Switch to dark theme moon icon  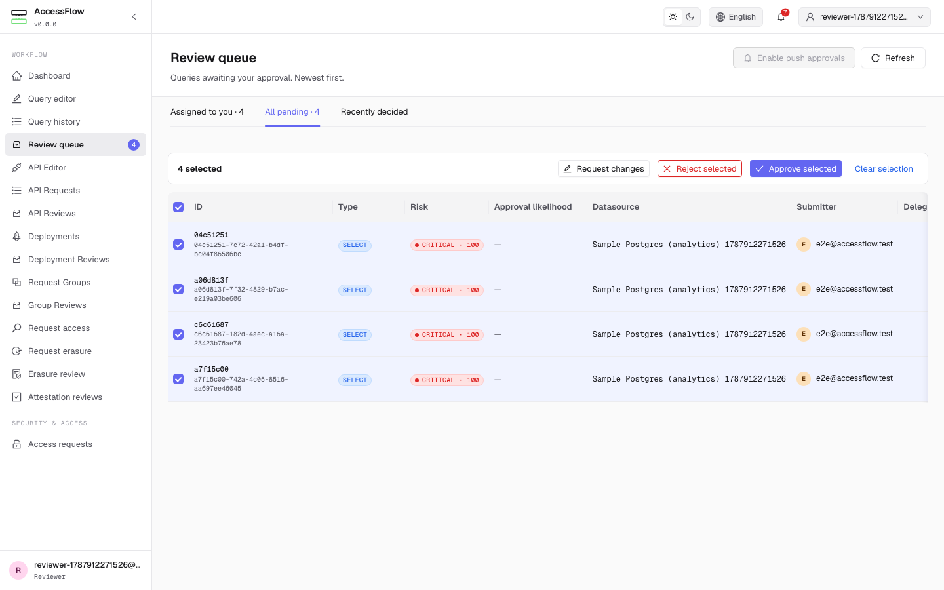[x=690, y=17]
